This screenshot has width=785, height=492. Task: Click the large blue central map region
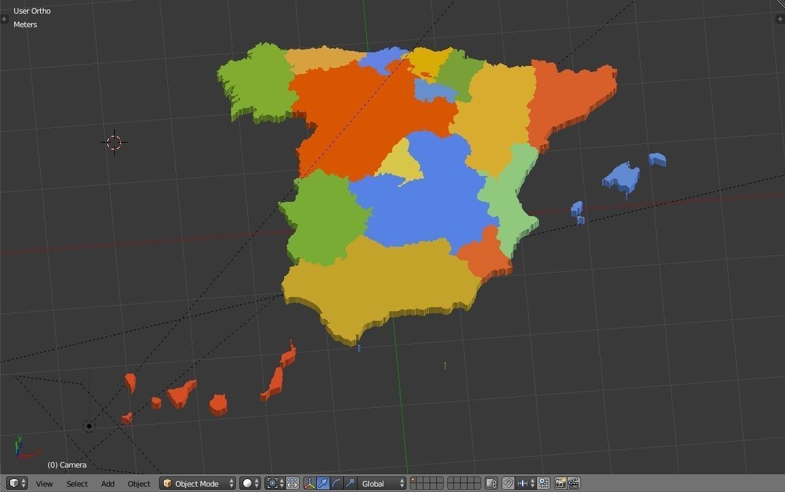[425, 200]
